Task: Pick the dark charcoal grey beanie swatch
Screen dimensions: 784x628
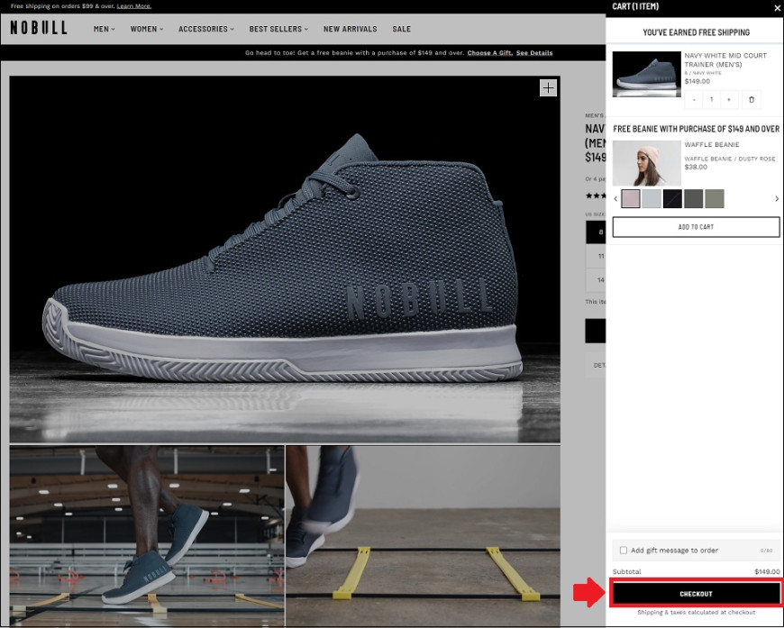Action: pyautogui.click(x=694, y=199)
